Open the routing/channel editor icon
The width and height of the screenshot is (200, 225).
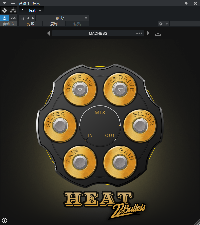point(13,10)
